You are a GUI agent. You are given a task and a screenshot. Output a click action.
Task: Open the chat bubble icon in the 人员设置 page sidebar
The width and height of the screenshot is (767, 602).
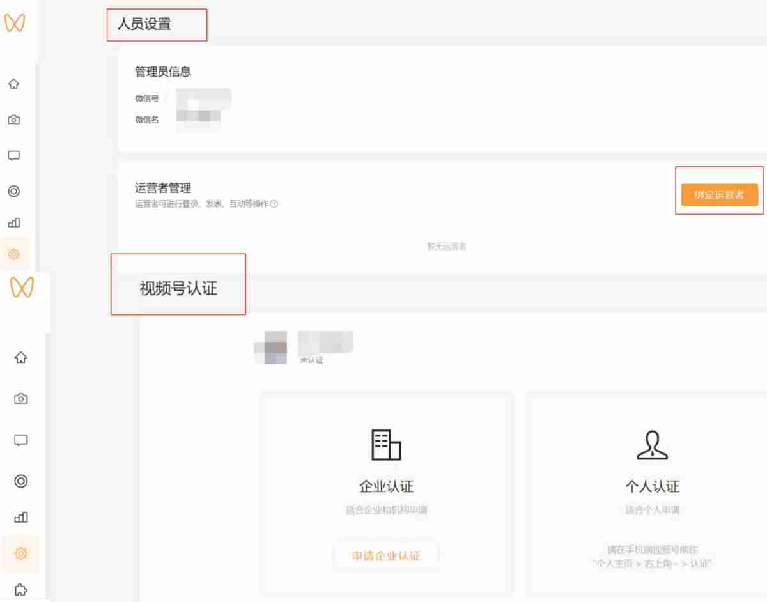click(13, 155)
